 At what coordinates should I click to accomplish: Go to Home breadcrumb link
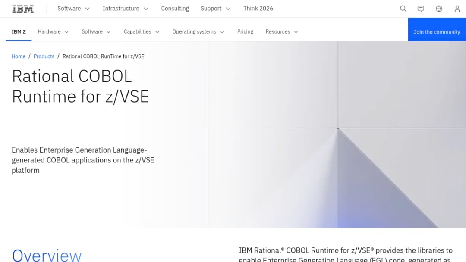click(x=19, y=56)
